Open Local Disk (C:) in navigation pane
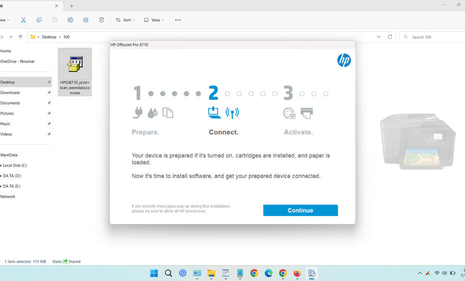465x281 pixels. [x=15, y=165]
